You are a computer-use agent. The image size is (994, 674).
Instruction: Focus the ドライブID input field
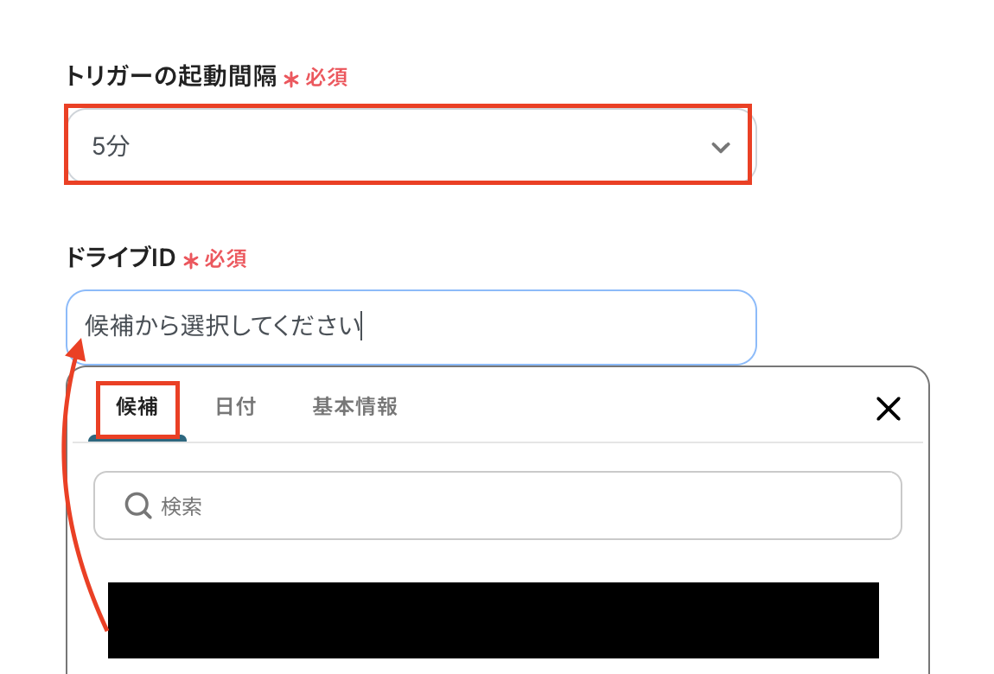411,327
